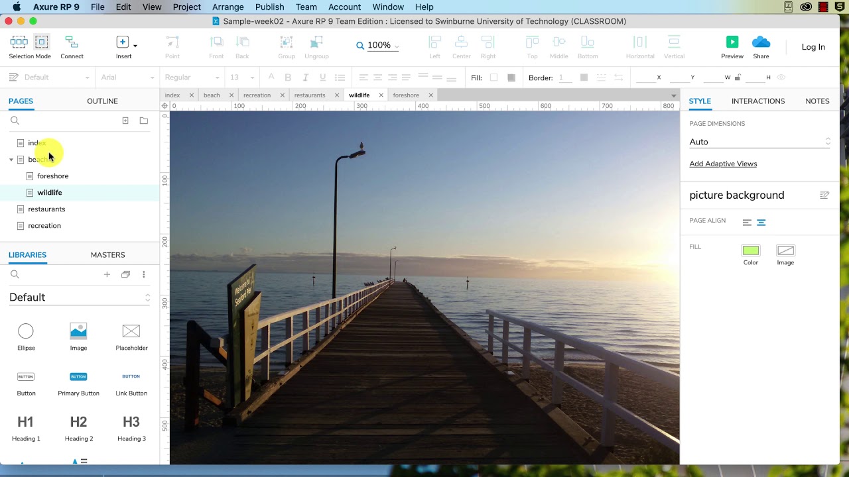This screenshot has width=849, height=477.
Task: Select the Placeholder widget
Action: coord(131,336)
